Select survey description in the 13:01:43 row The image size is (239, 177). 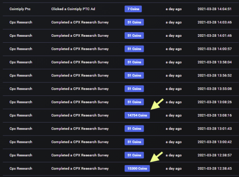click(x=80, y=129)
